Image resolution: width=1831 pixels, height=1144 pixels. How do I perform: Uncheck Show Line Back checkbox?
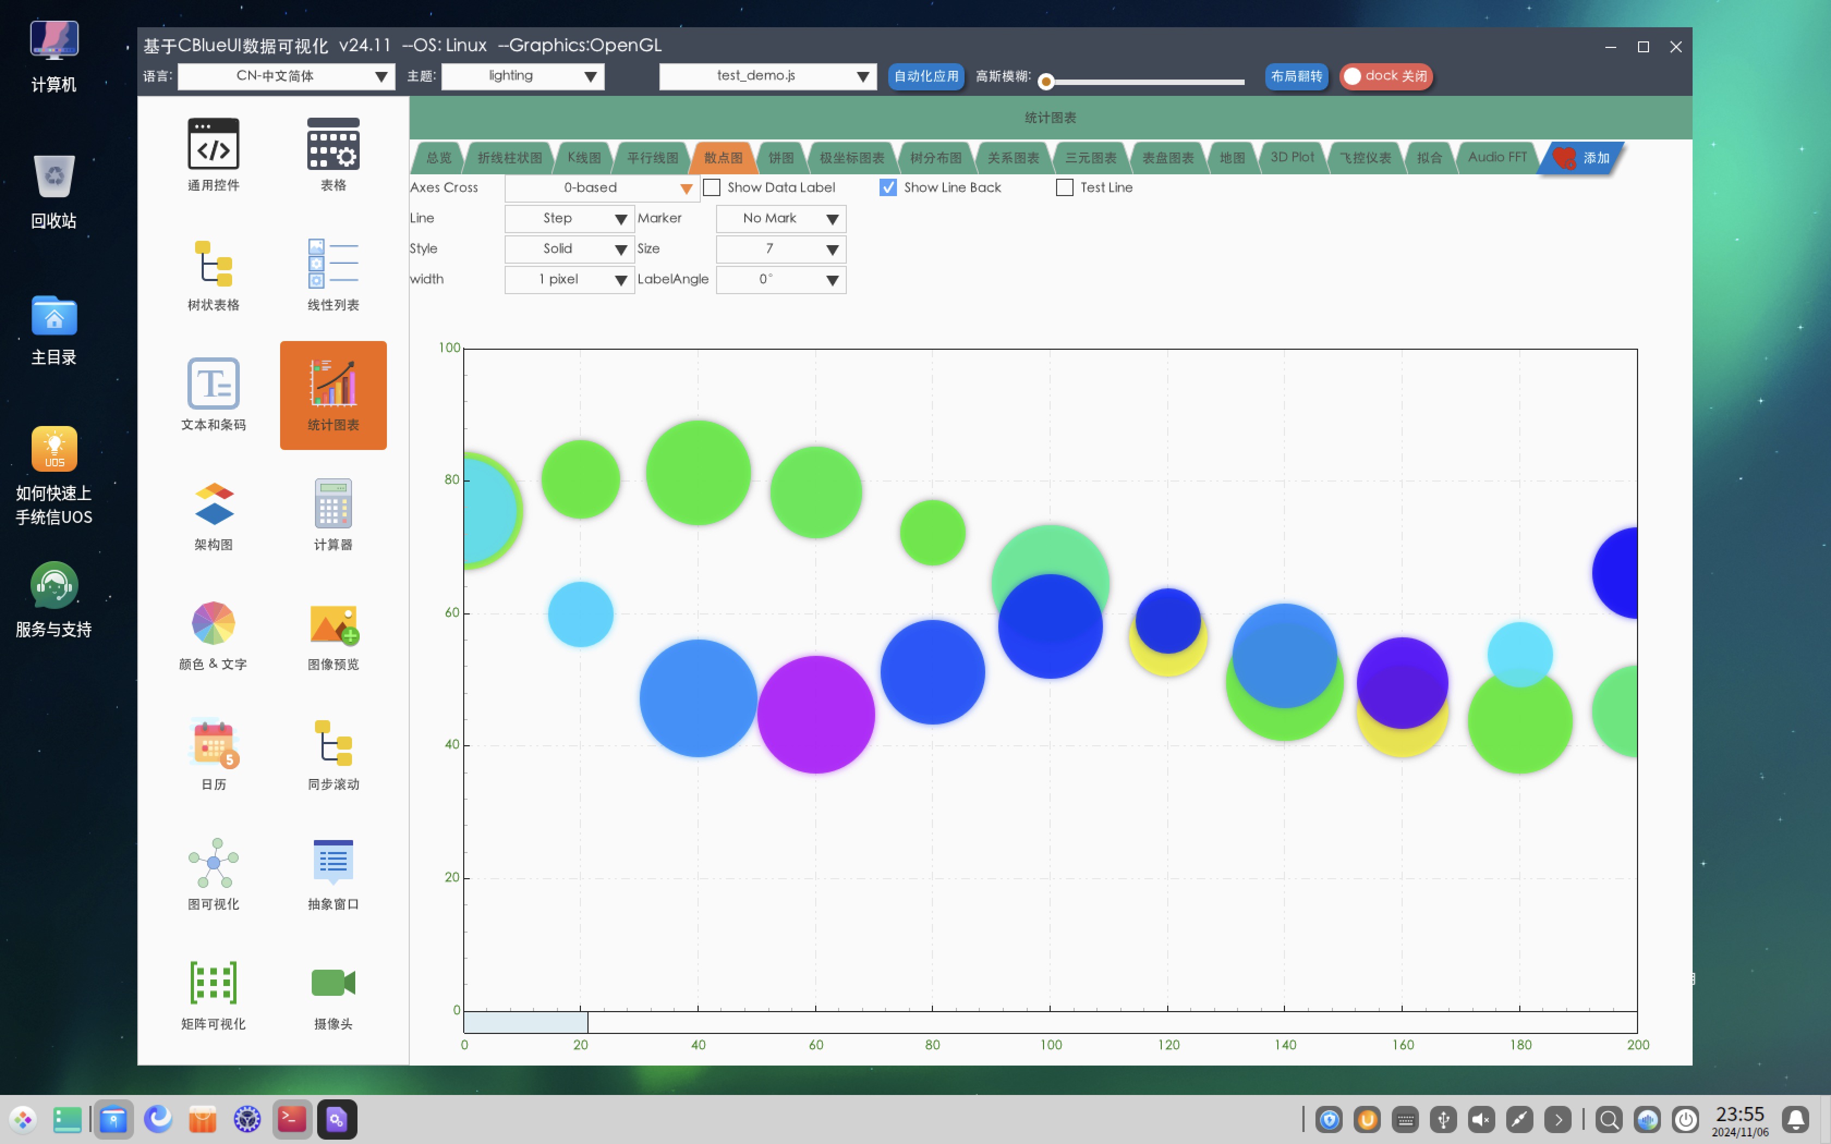point(888,187)
